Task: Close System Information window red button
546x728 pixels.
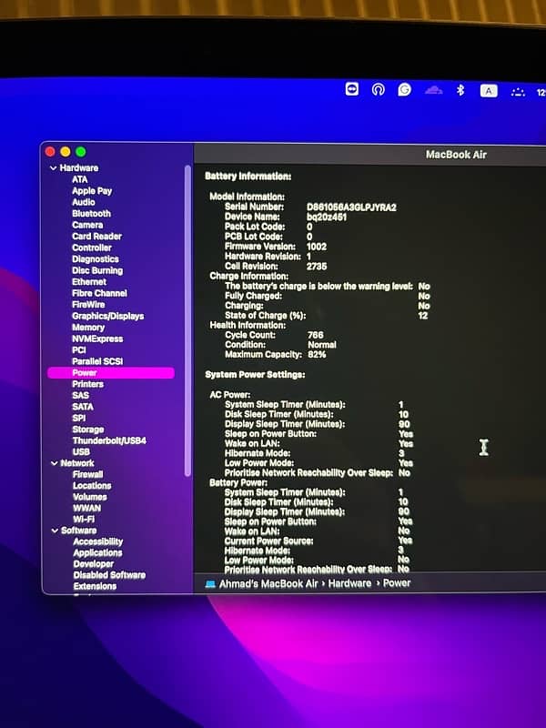Action: (x=50, y=152)
